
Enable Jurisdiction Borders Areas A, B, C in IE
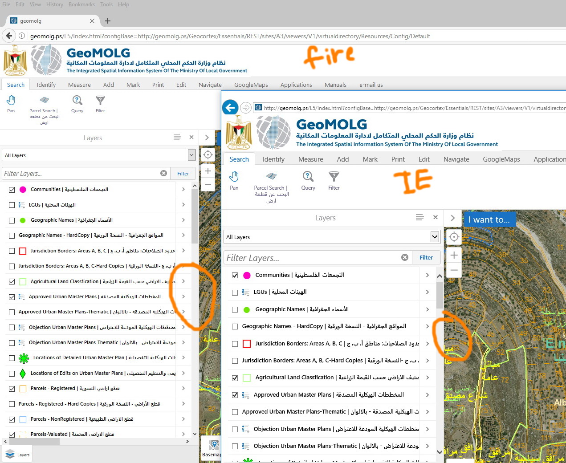point(235,344)
